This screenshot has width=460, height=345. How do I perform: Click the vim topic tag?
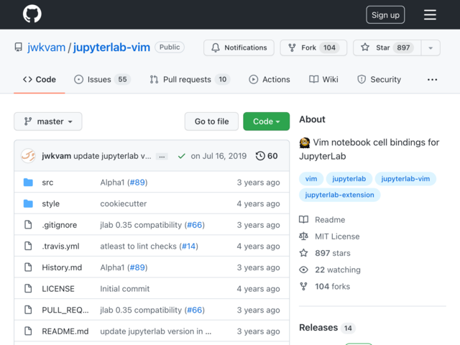coord(311,179)
